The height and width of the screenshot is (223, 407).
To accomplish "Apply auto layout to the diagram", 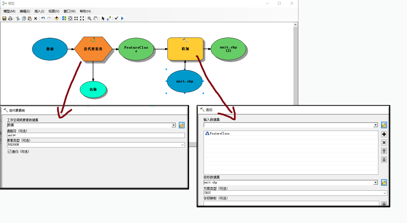I will tap(64, 18).
